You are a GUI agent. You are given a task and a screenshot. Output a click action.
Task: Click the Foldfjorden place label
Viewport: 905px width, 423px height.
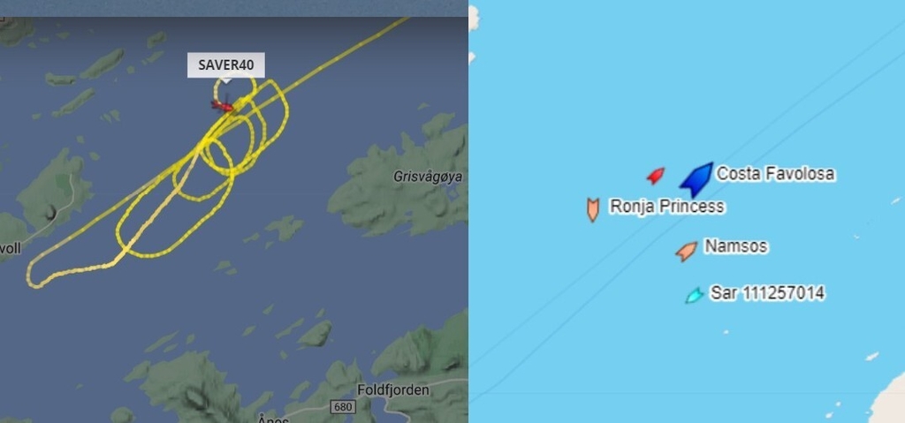coord(393,390)
